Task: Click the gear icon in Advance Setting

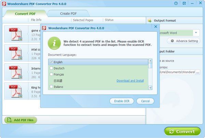Action: pos(172,41)
